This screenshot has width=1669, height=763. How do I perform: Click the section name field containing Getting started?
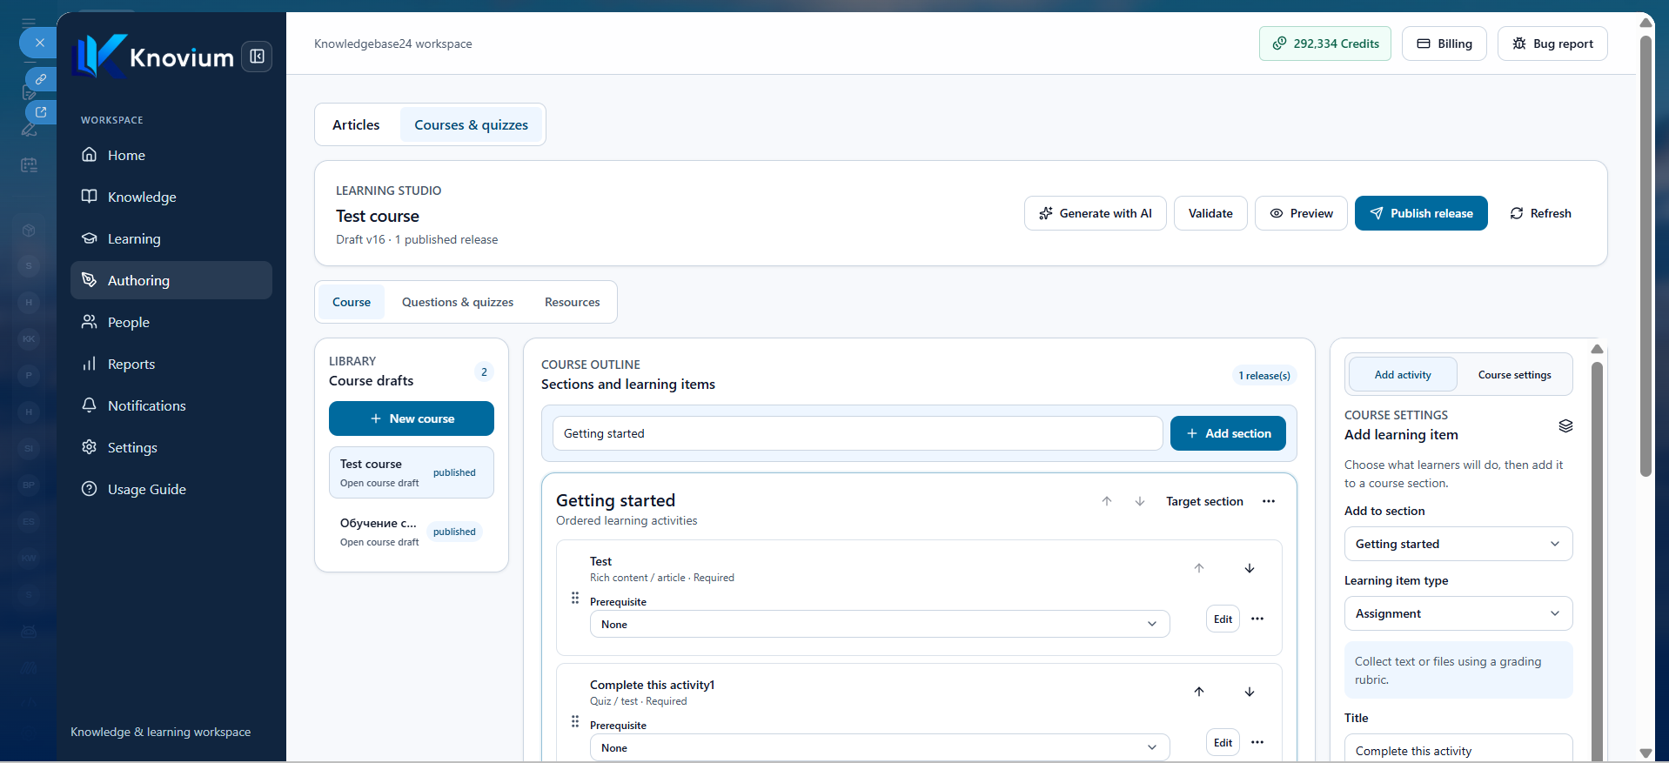858,433
